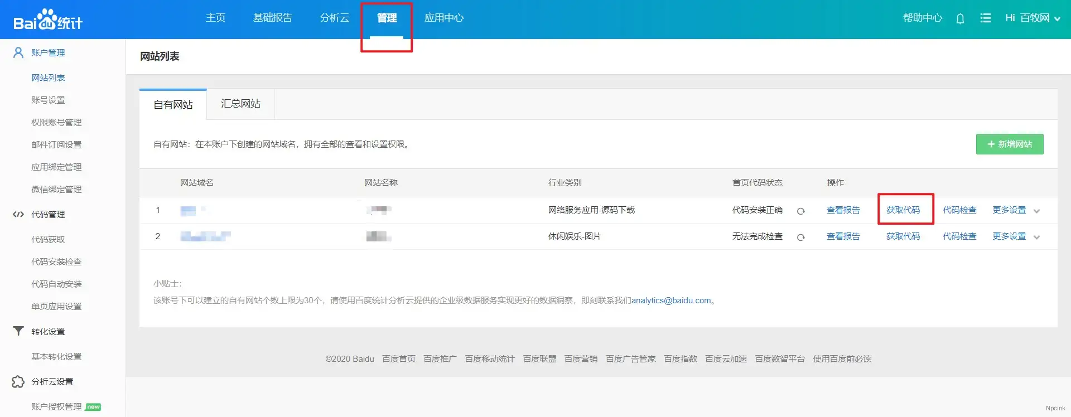
Task: Open the 主页 top navigation item
Action: pos(215,18)
